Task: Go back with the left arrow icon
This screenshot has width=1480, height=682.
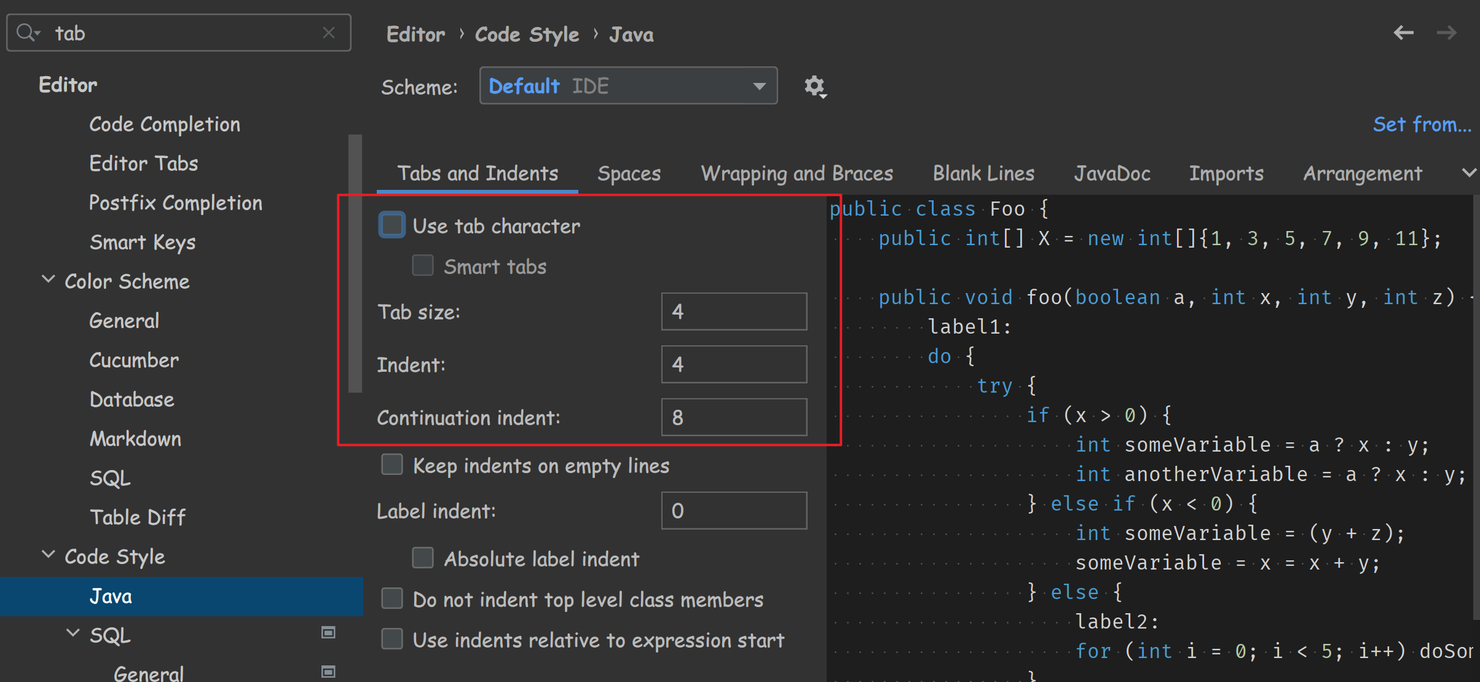Action: pyautogui.click(x=1403, y=33)
